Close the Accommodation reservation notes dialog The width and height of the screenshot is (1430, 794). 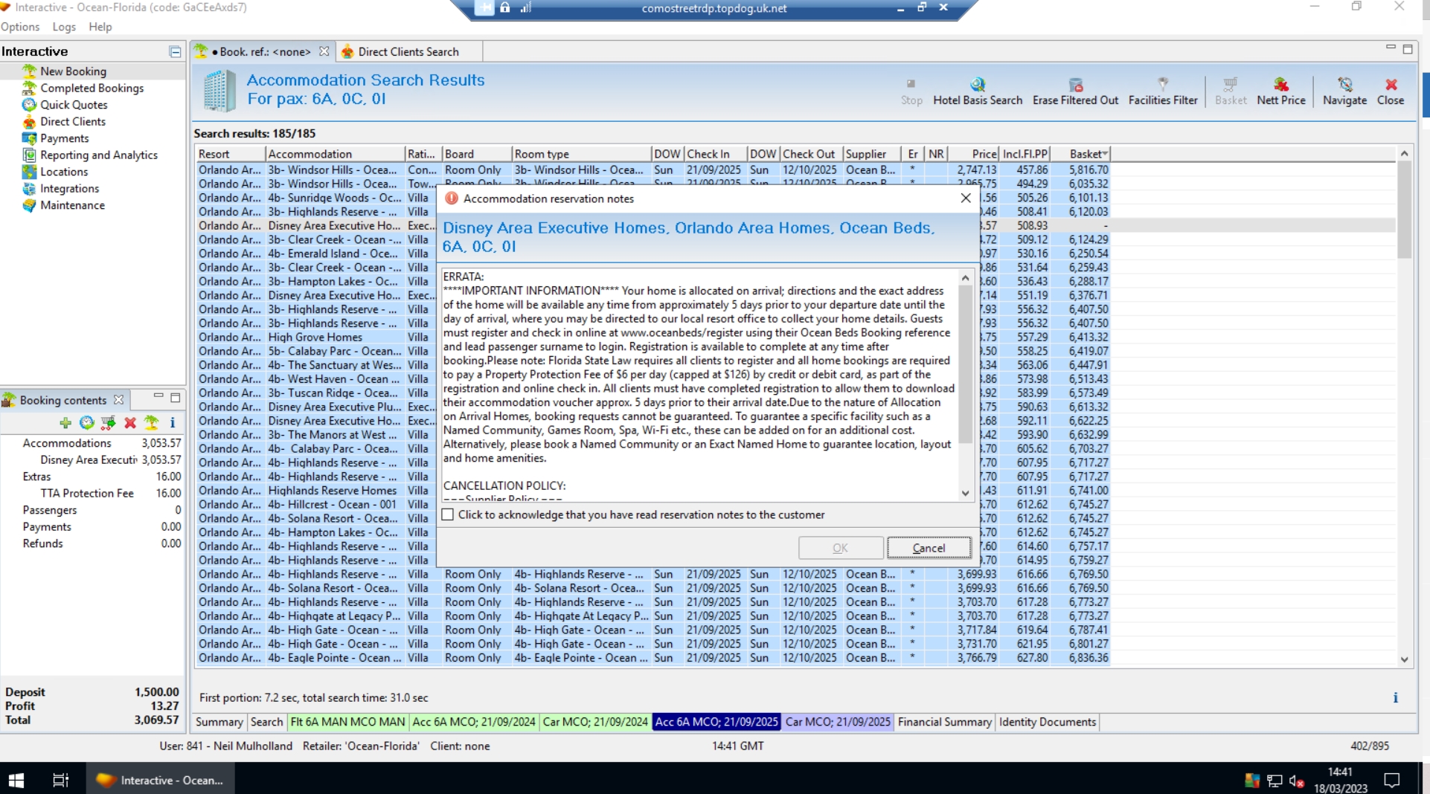[x=966, y=198]
